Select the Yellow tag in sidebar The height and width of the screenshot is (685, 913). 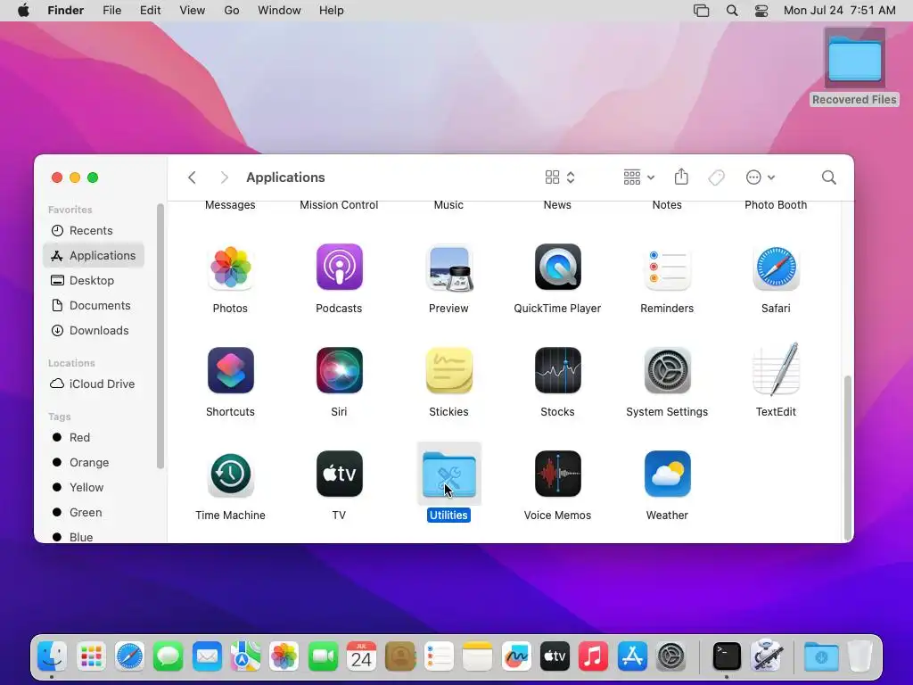coord(93,488)
